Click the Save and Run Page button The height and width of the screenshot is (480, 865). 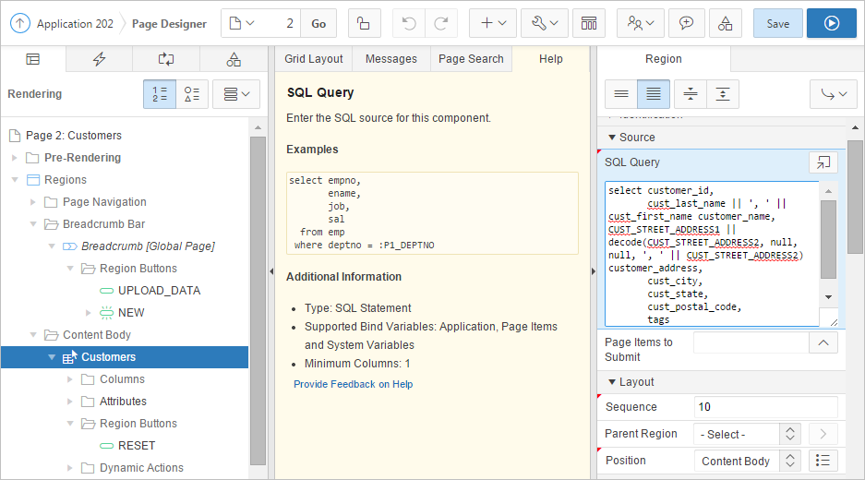(x=831, y=23)
